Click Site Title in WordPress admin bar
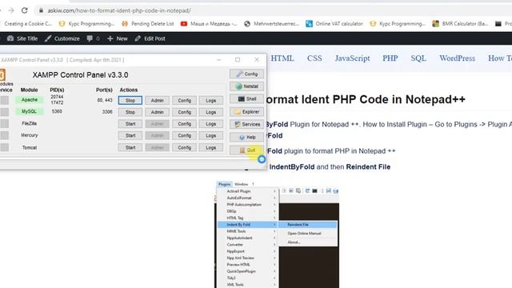This screenshot has height=288, width=512. pos(22,38)
